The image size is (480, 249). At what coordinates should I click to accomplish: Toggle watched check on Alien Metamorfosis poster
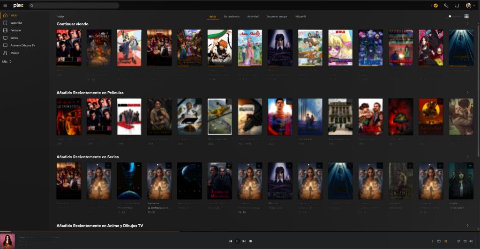coord(138,166)
